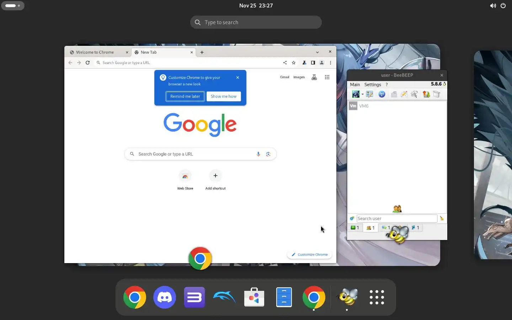Reload the page in Chrome

tap(87, 63)
